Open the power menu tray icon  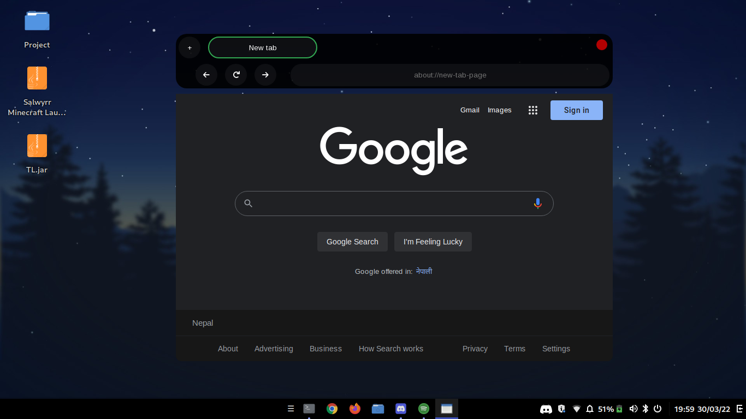tap(658, 409)
